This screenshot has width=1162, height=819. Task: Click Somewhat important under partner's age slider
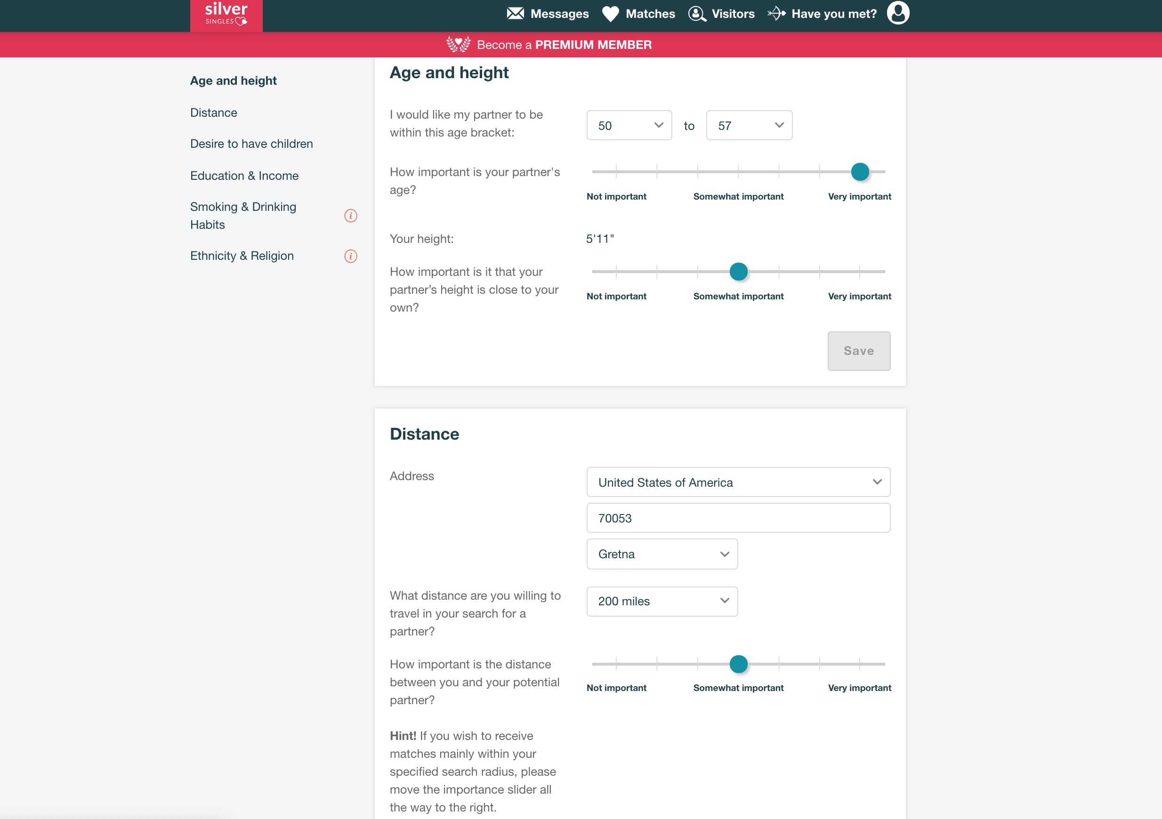tap(738, 196)
